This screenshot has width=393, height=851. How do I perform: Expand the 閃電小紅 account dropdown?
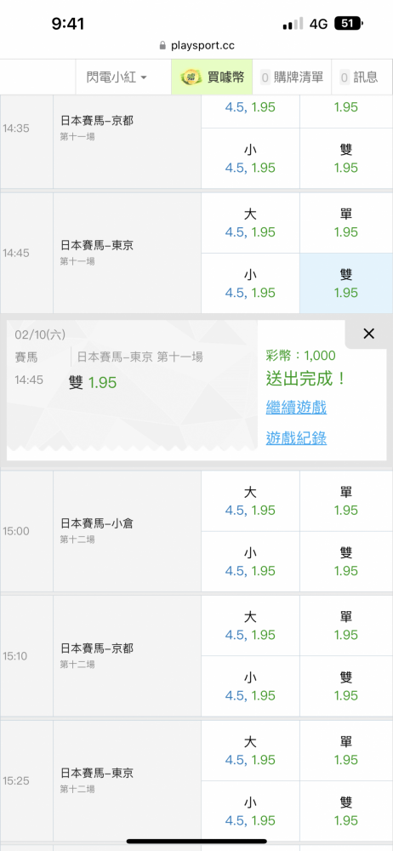click(x=117, y=77)
